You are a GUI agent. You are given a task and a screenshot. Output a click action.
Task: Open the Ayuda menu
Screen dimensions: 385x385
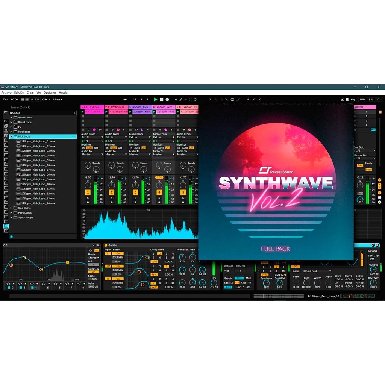click(x=63, y=92)
